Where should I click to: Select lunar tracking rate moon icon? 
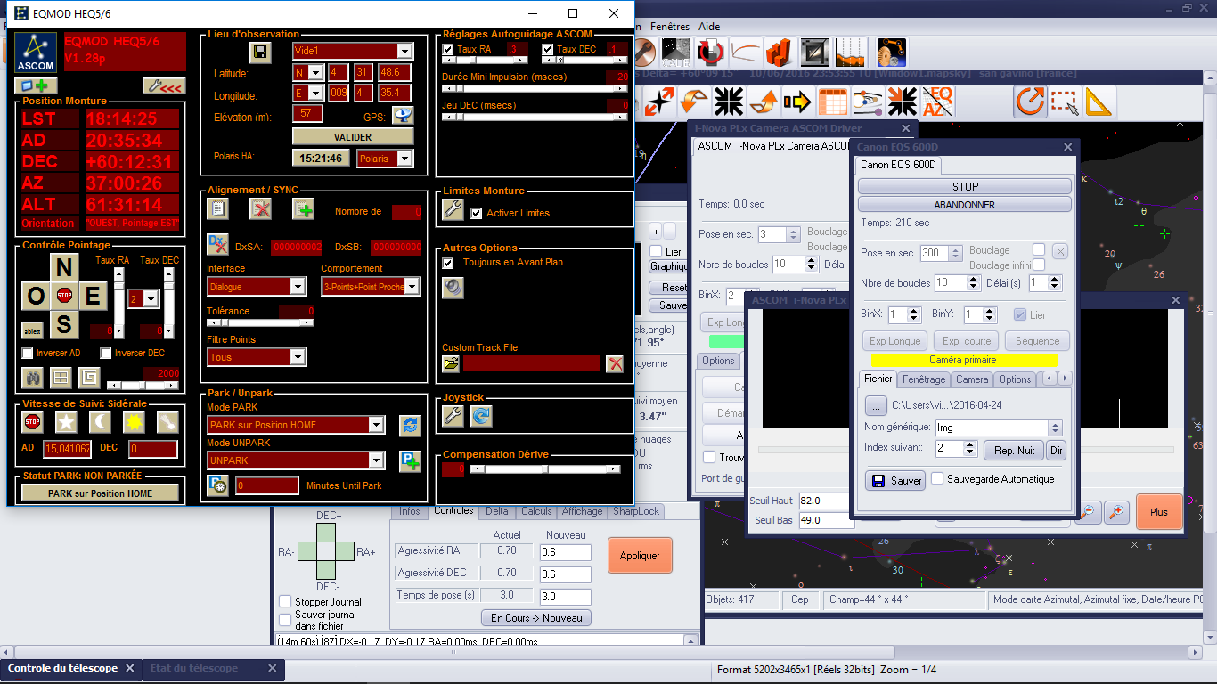pos(100,422)
